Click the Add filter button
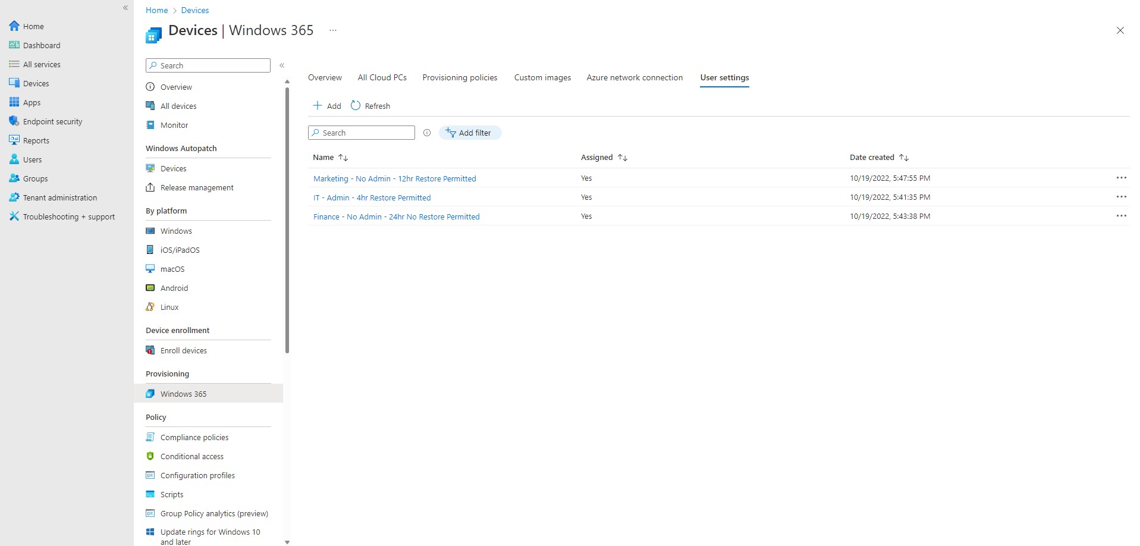This screenshot has width=1140, height=546. 470,133
